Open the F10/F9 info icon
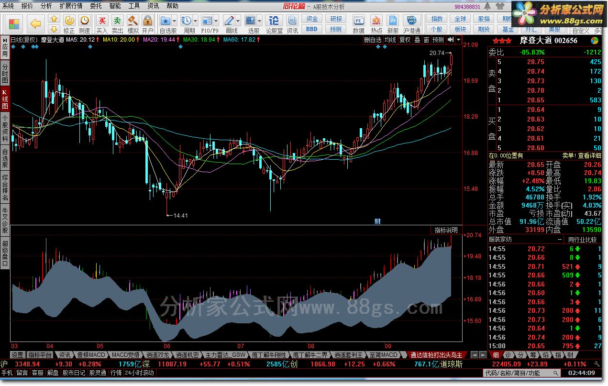Image resolution: width=608 pixels, height=386 pixels. coord(207,21)
